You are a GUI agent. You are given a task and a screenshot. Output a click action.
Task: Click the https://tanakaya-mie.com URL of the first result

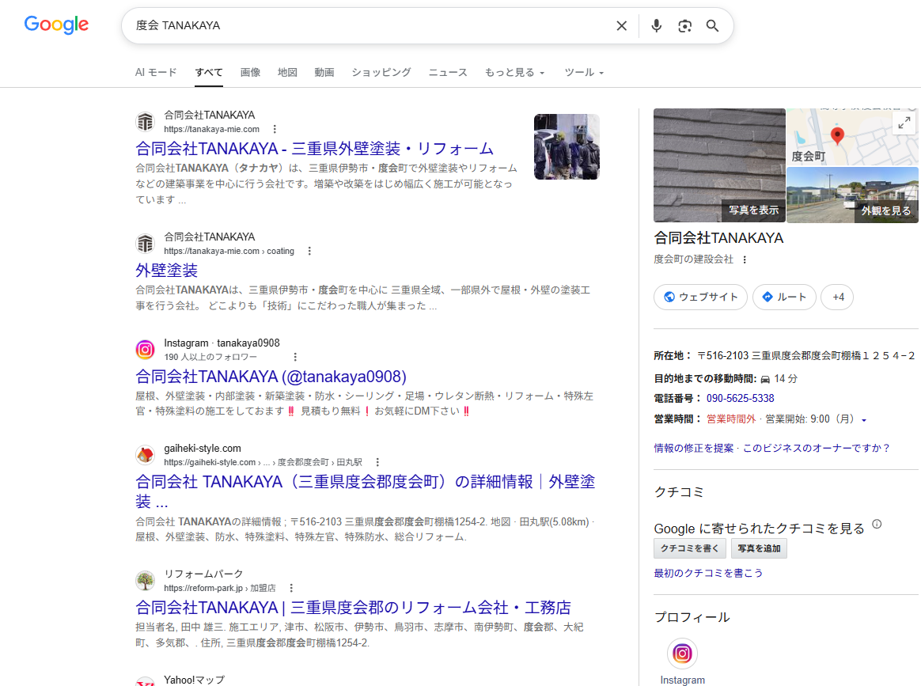click(211, 129)
